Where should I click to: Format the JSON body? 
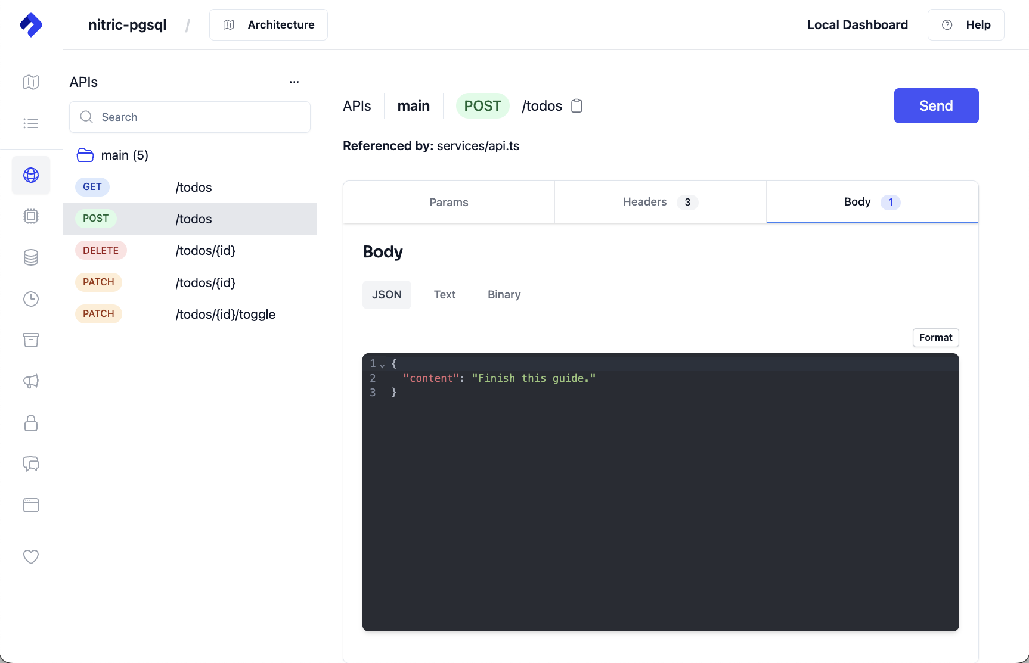[x=935, y=338]
